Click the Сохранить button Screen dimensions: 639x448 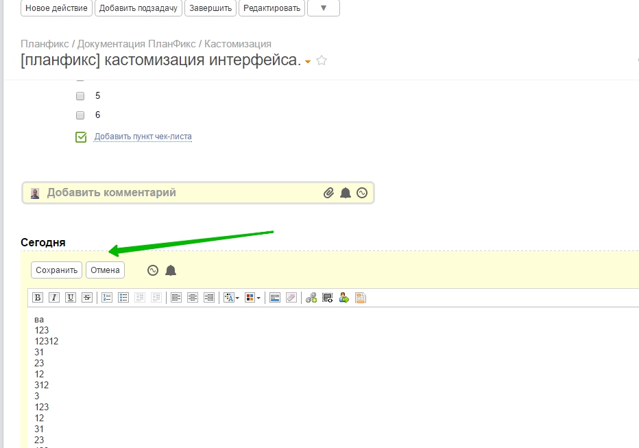coord(56,270)
